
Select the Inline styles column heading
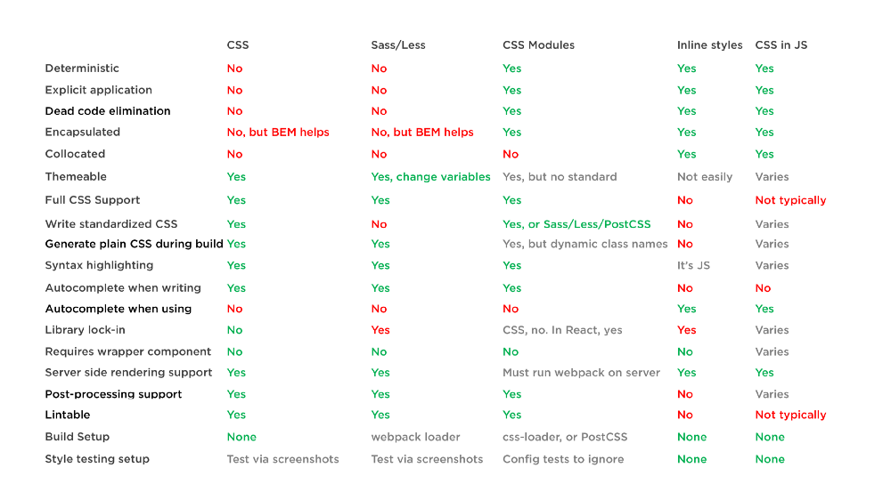[x=709, y=45]
